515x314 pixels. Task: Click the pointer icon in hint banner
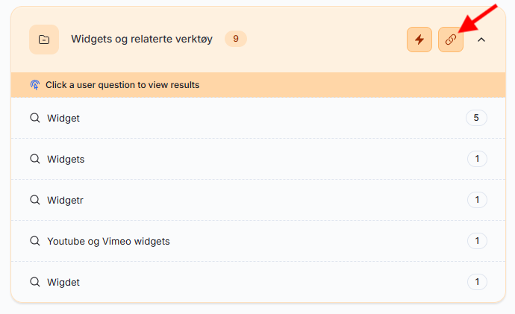tap(35, 85)
